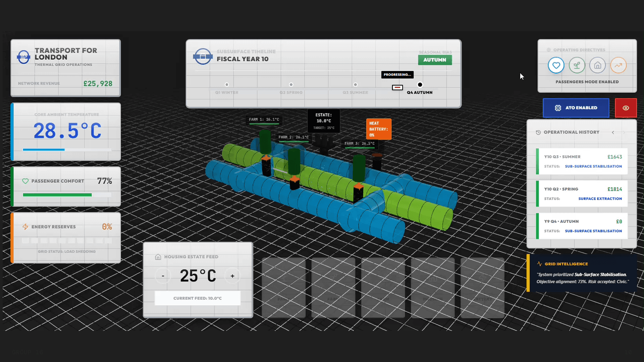Select the heart Passengers directive icon
The height and width of the screenshot is (362, 644).
point(556,65)
